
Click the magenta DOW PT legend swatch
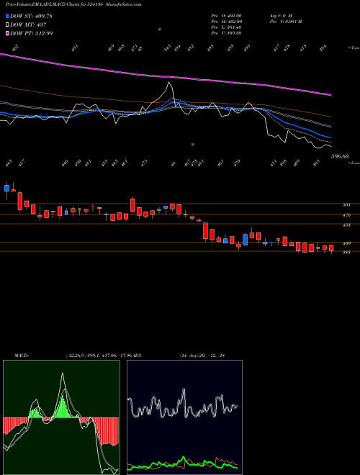[x=7, y=33]
